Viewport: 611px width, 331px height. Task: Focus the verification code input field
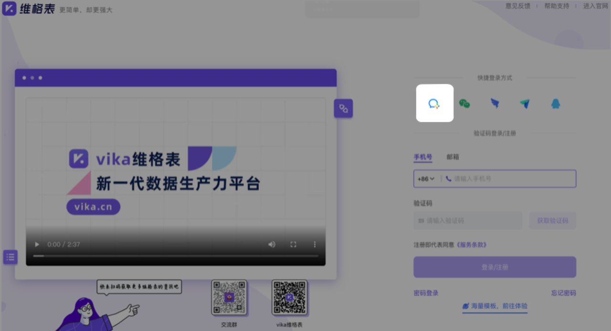[468, 221]
